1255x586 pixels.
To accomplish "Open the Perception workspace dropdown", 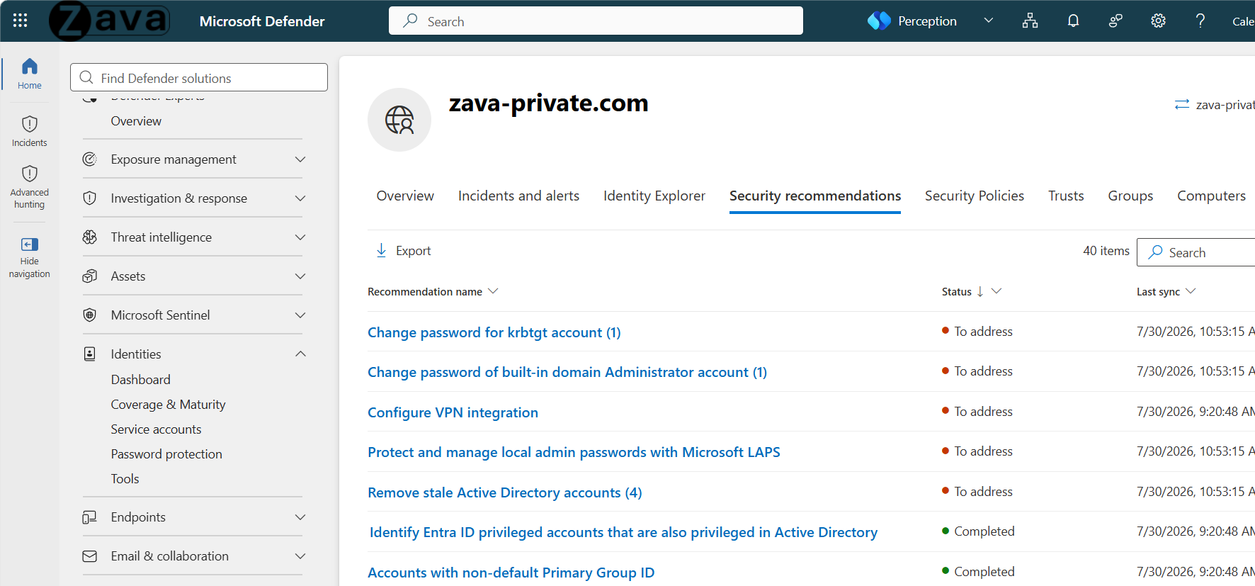I will click(989, 21).
